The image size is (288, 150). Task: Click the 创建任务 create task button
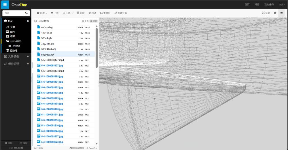pyautogui.click(x=121, y=13)
